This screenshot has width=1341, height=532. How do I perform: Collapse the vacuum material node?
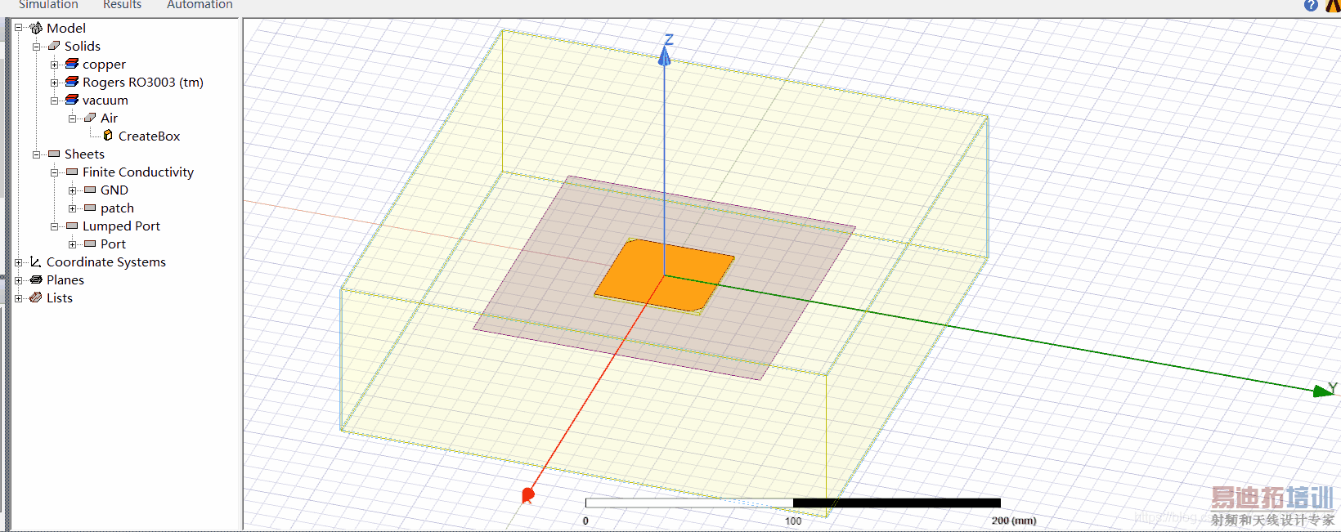(x=55, y=101)
